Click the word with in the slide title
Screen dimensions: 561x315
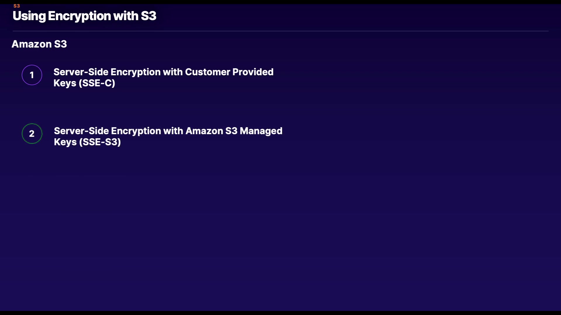coord(126,16)
